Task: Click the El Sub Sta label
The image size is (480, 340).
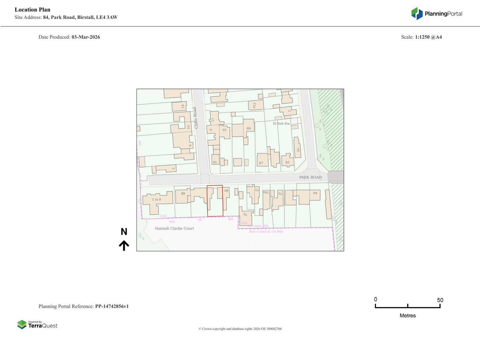Action: (281, 123)
